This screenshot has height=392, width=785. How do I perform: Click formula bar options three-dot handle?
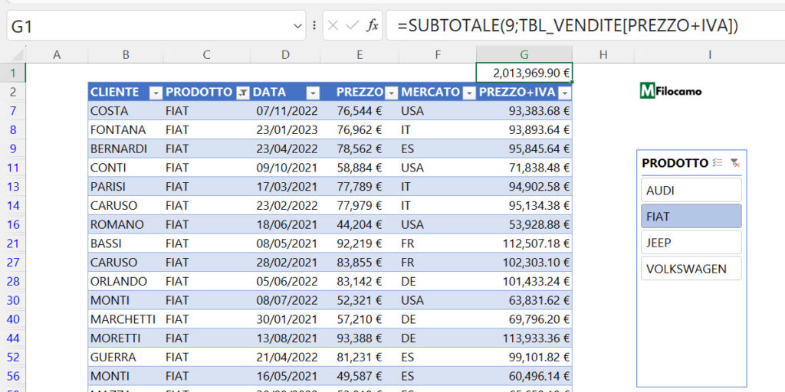pyautogui.click(x=314, y=25)
